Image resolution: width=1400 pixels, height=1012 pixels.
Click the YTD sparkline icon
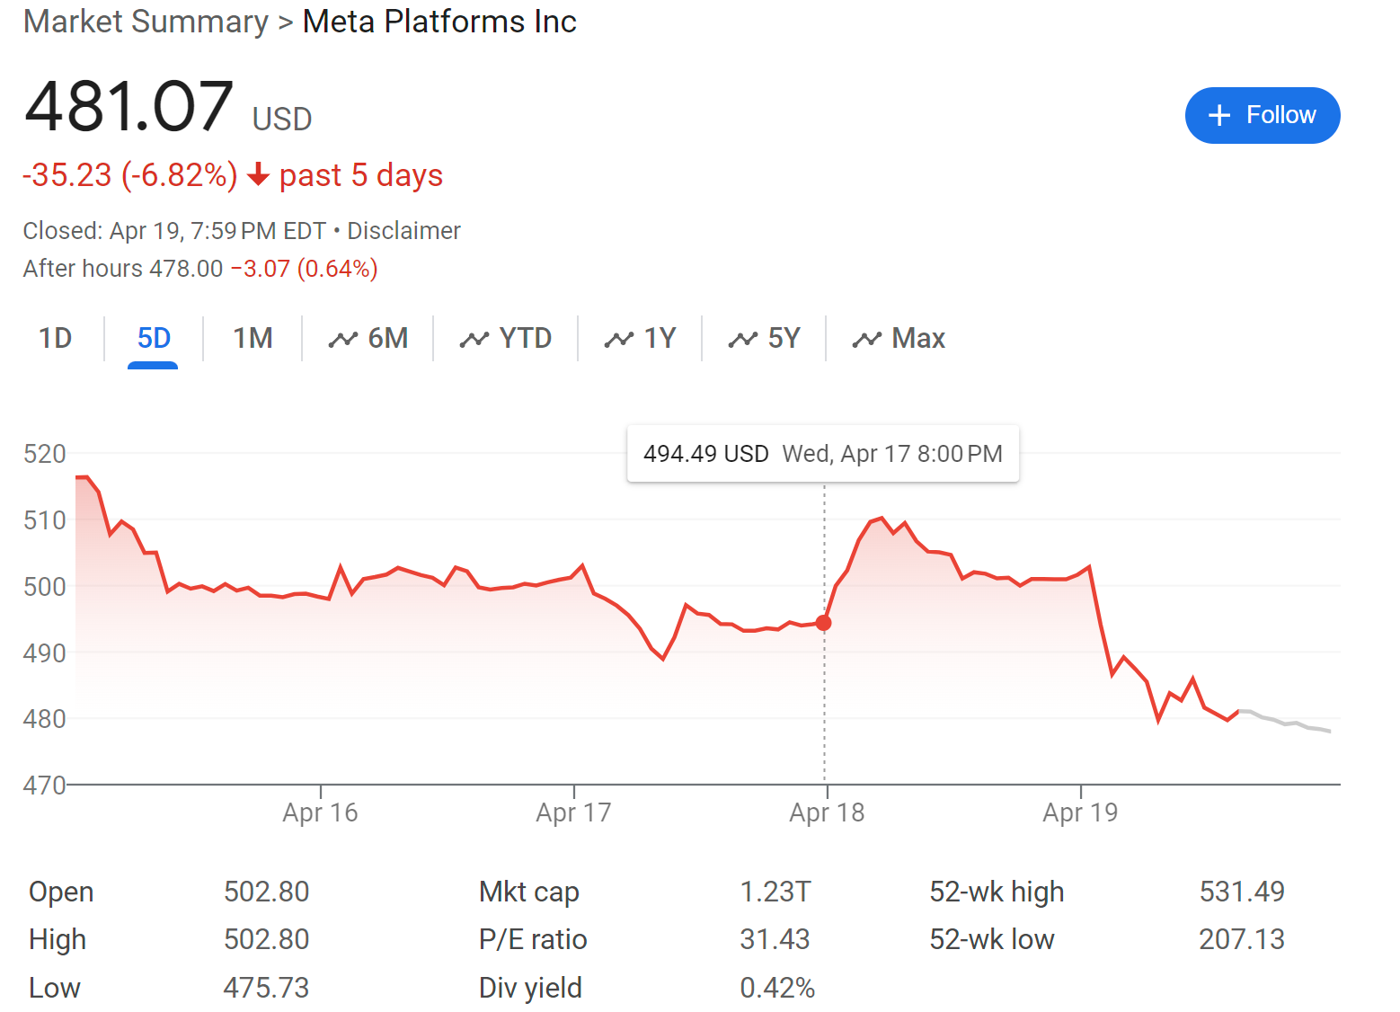point(474,338)
